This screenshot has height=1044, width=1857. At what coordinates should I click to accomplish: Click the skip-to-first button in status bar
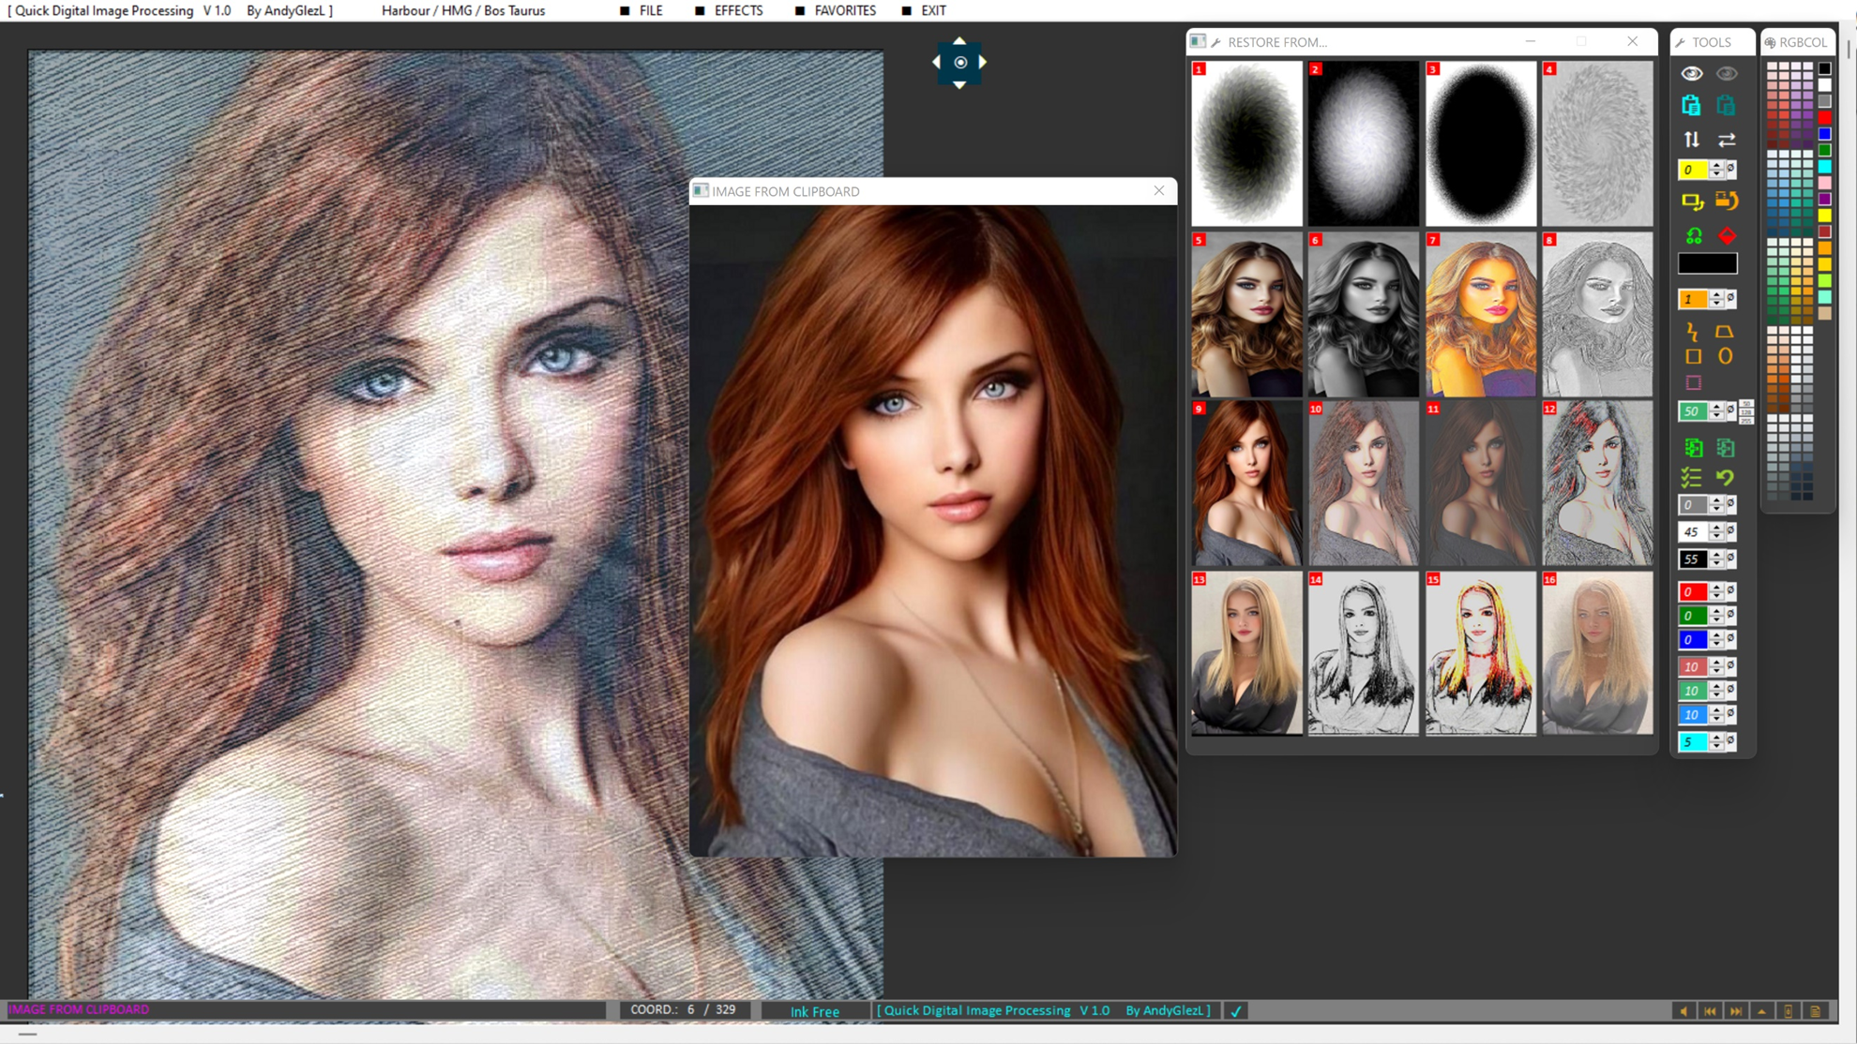(1710, 1011)
